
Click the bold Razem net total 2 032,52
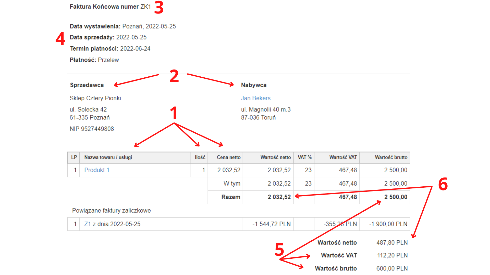[x=279, y=197]
